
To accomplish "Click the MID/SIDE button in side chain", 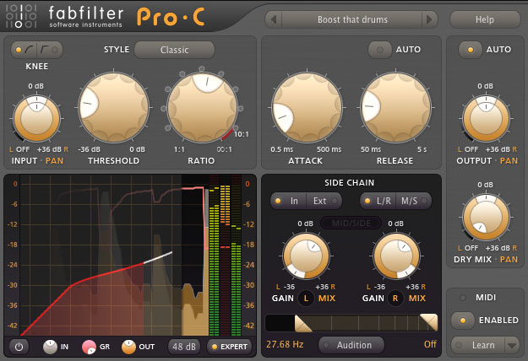I will point(351,224).
